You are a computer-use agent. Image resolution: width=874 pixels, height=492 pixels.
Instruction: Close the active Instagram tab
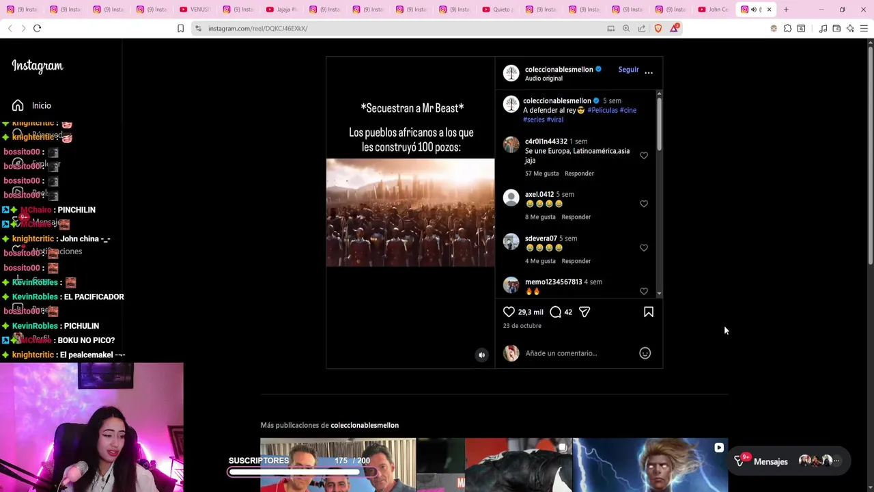coord(769,10)
